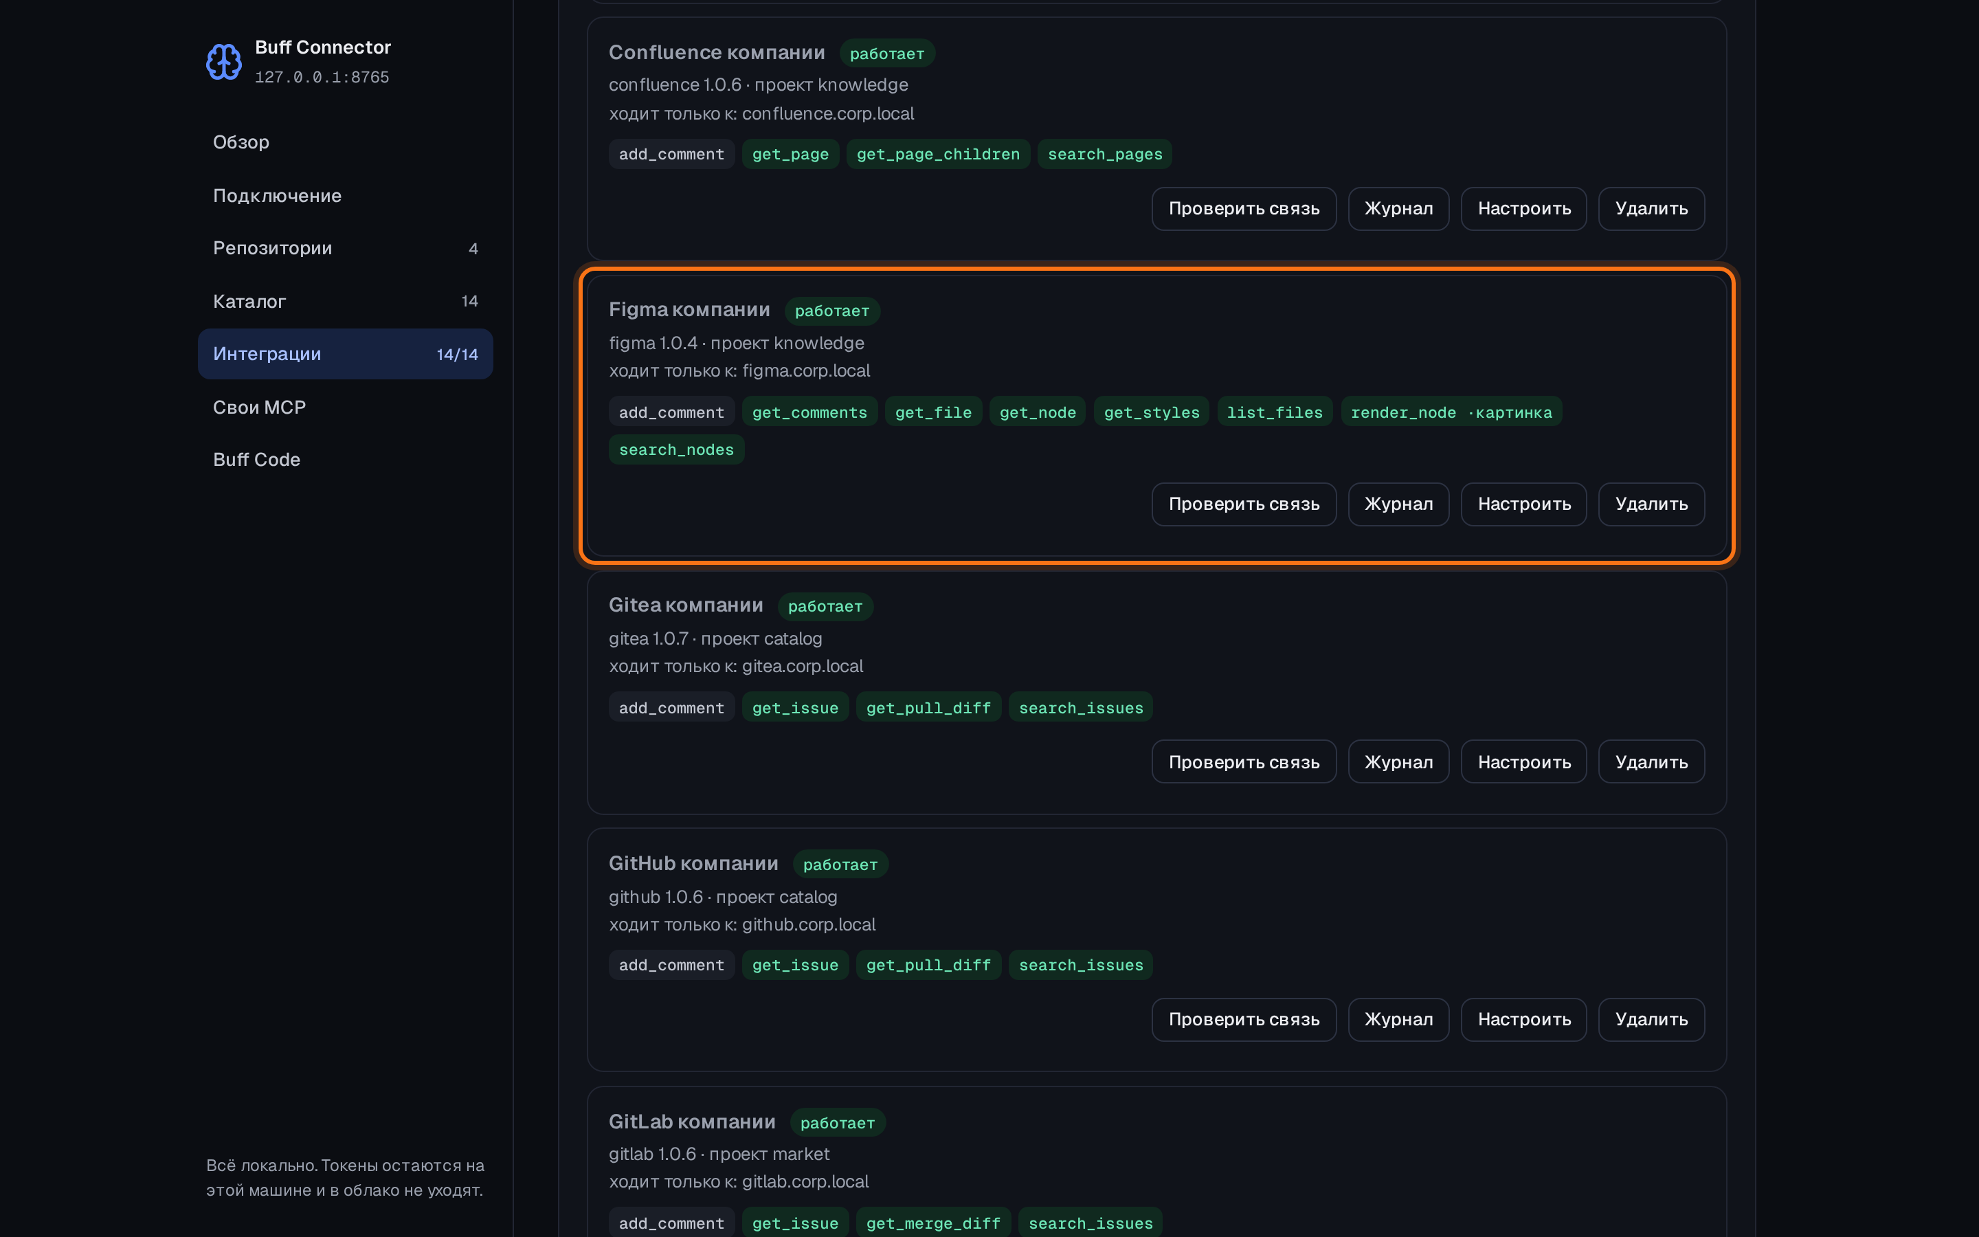Viewport: 1979px width, 1237px height.
Task: Click Удалить on the Figma компании card
Action: (1651, 504)
